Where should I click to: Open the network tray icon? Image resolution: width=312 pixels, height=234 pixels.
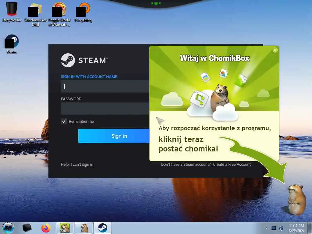274,228
